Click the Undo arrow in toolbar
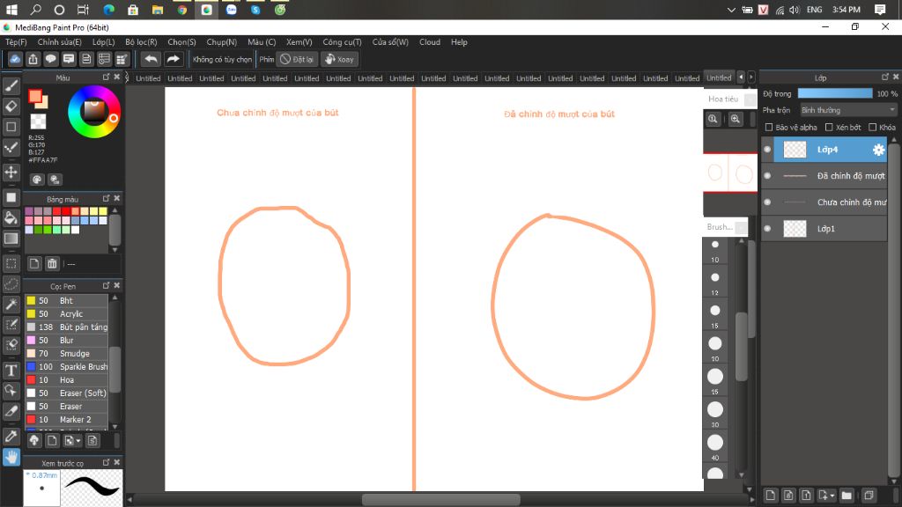Viewport: 902px width, 507px height. pyautogui.click(x=151, y=59)
